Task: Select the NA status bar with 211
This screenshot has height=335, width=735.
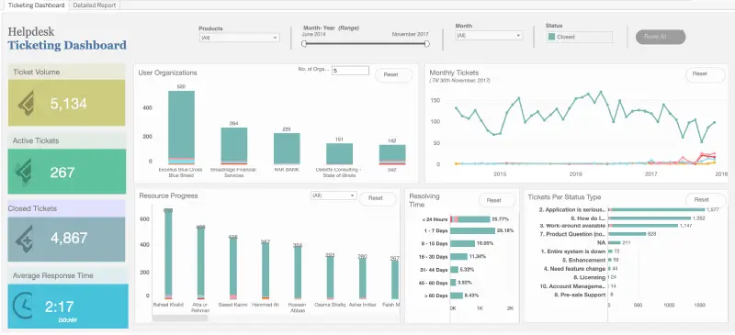Action: pos(615,242)
